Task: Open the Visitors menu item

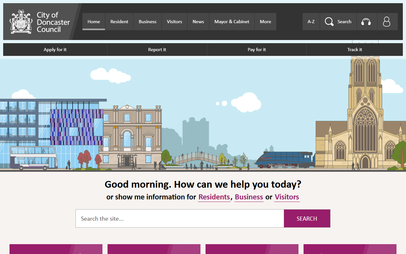Action: 174,22
